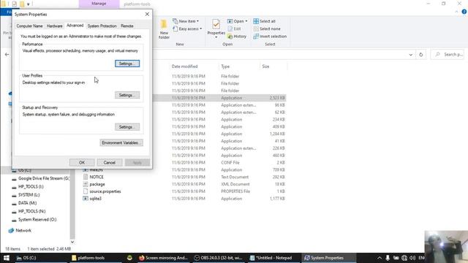
Task: Switch to Firefox Screen mirroring window
Action: (163, 258)
